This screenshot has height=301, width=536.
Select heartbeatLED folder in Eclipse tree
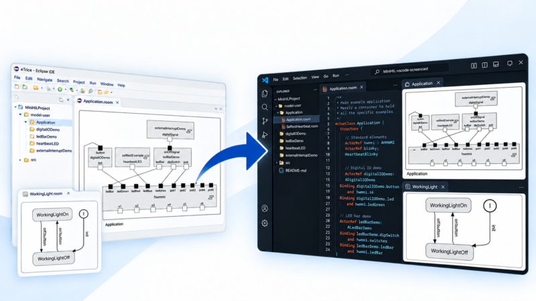coord(44,144)
